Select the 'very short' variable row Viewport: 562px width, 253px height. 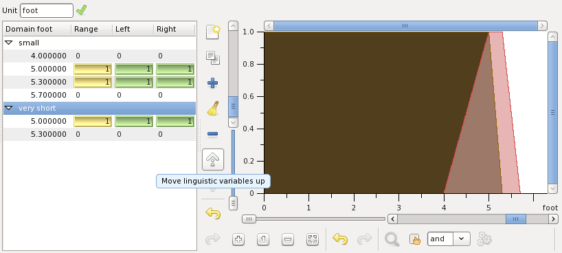[x=100, y=108]
